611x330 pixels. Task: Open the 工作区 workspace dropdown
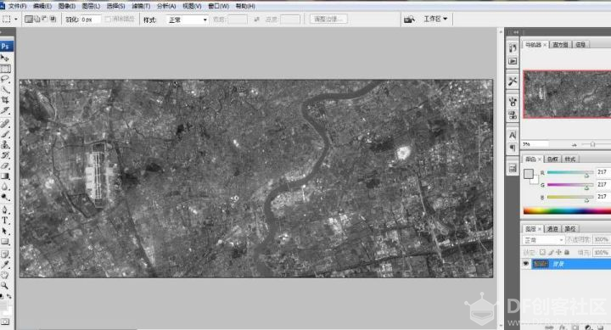pyautogui.click(x=435, y=19)
